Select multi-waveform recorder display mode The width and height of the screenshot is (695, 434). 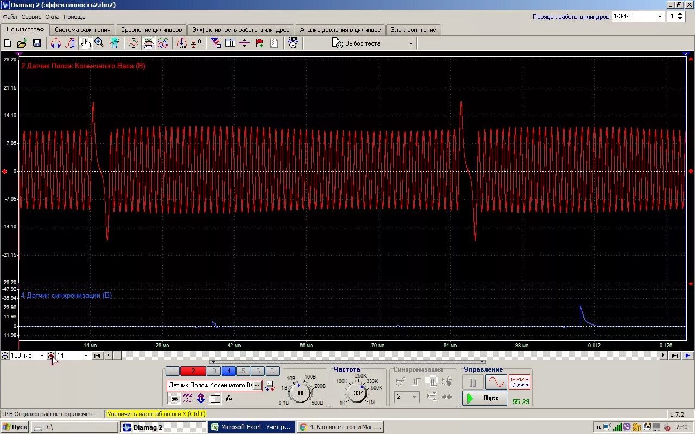pyautogui.click(x=520, y=382)
